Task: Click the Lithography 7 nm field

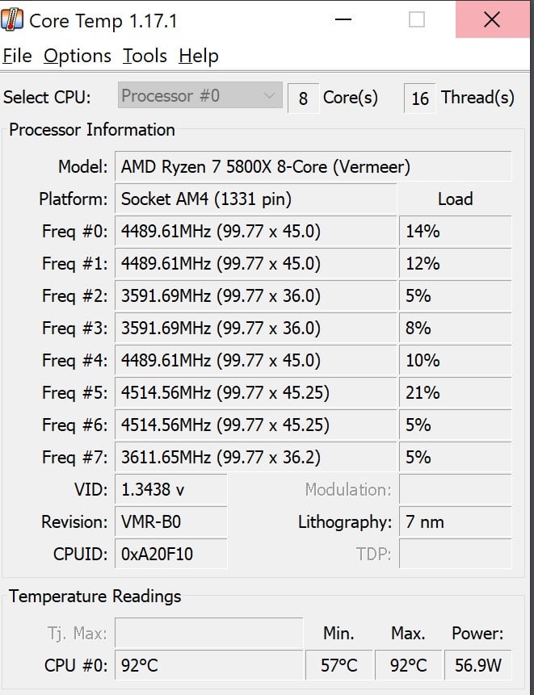Action: click(455, 522)
